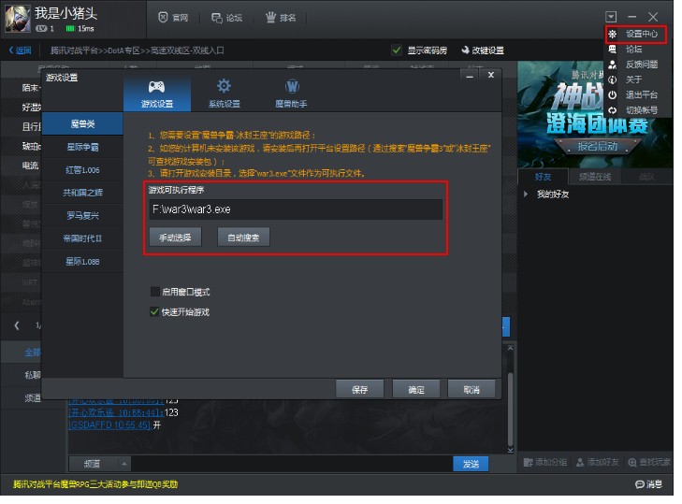682x504 pixels.
Task: Switch to the 魔兽助手 tab
Action: [x=291, y=94]
